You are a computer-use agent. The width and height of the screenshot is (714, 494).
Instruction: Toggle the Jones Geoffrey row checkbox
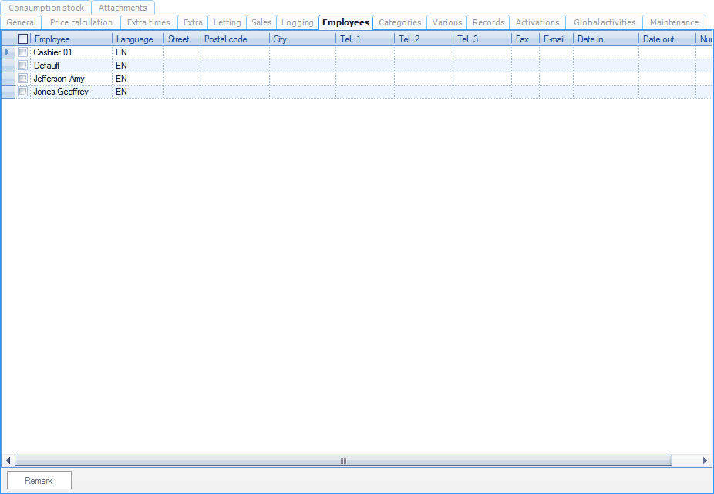coord(23,92)
